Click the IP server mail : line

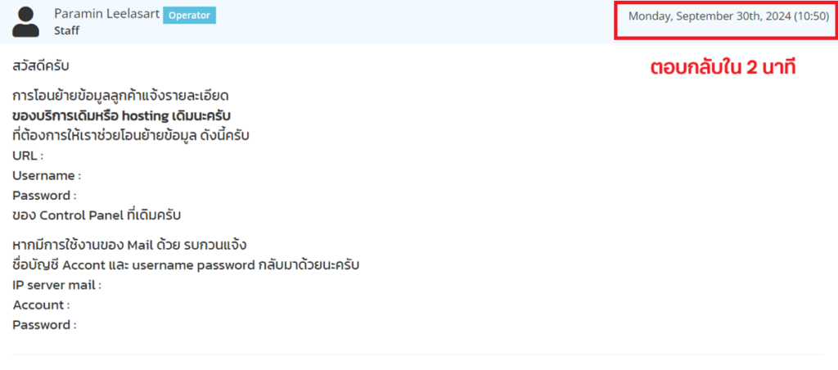point(56,285)
